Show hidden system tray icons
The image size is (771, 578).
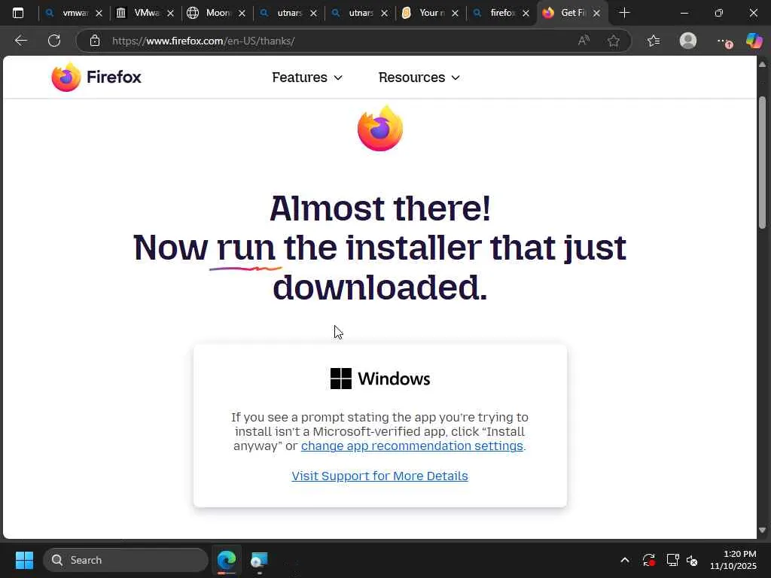(x=624, y=560)
